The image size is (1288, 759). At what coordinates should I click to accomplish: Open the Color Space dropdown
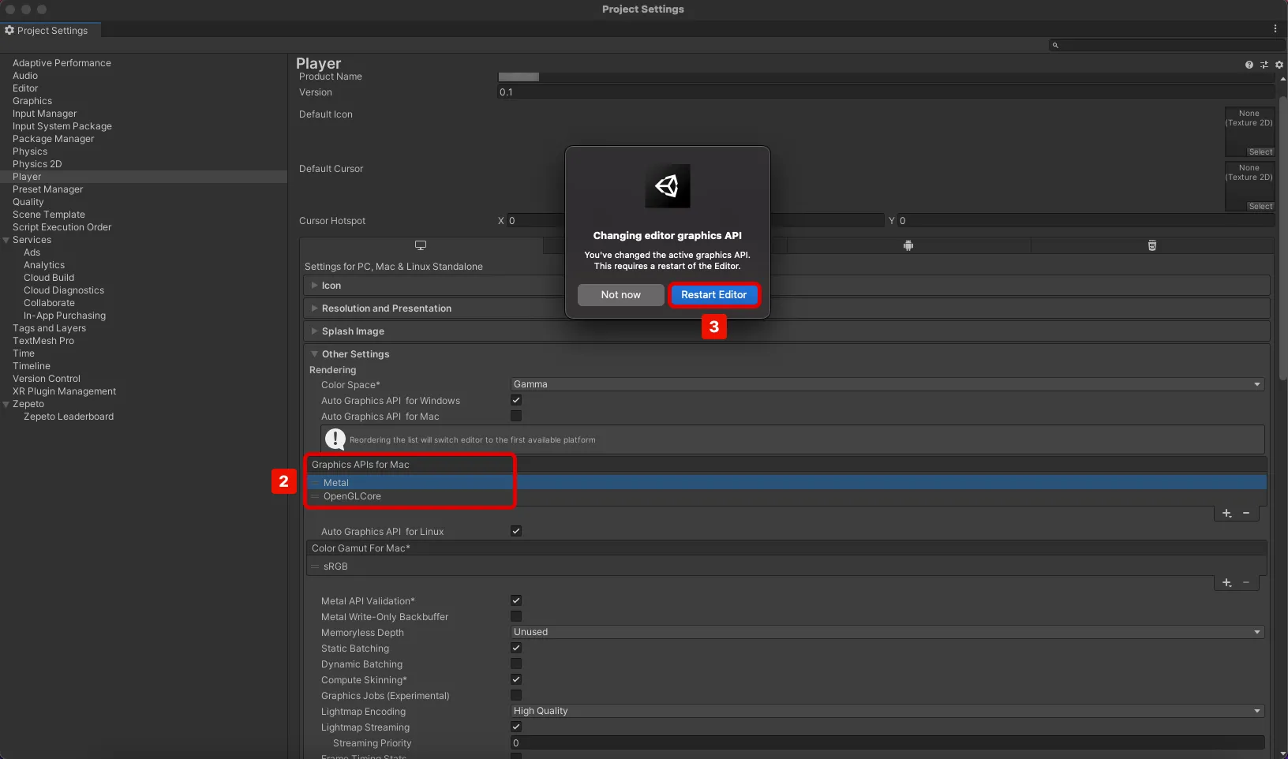tap(887, 384)
